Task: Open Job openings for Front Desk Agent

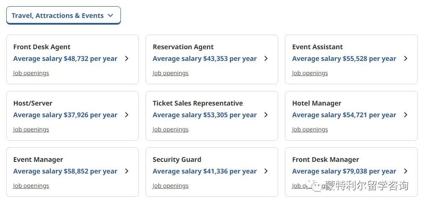Action: tap(31, 73)
